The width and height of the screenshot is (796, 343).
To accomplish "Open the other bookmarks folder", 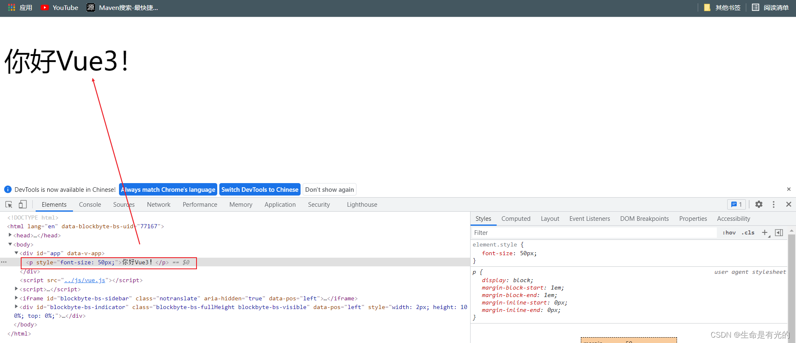I will click(x=722, y=7).
